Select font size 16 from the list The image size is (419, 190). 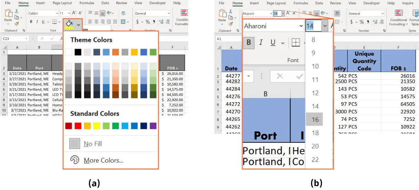(315, 120)
